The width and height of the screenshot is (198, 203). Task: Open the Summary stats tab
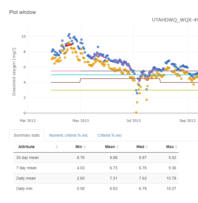(x=26, y=135)
